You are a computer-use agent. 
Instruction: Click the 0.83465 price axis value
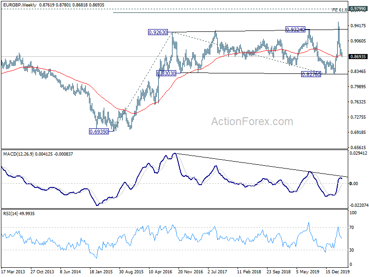pyautogui.click(x=358, y=72)
